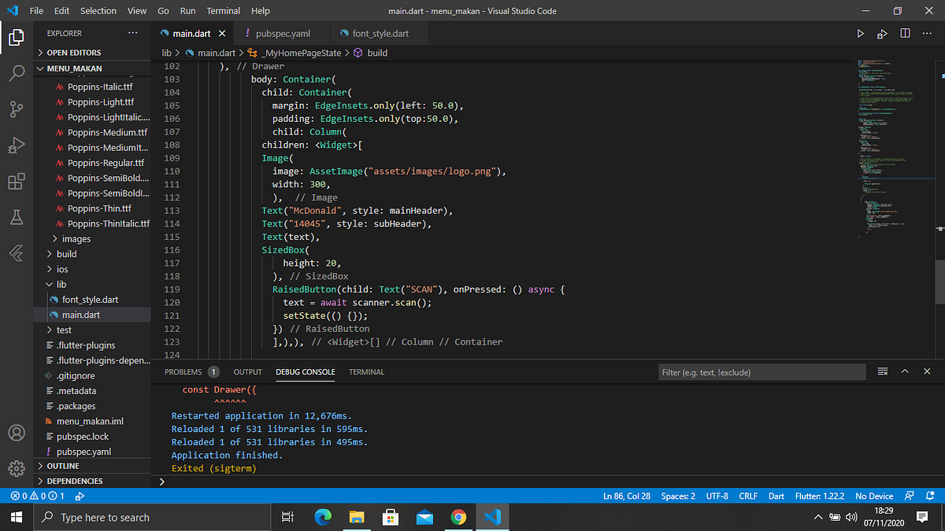Open the Manage settings gear icon

click(17, 468)
